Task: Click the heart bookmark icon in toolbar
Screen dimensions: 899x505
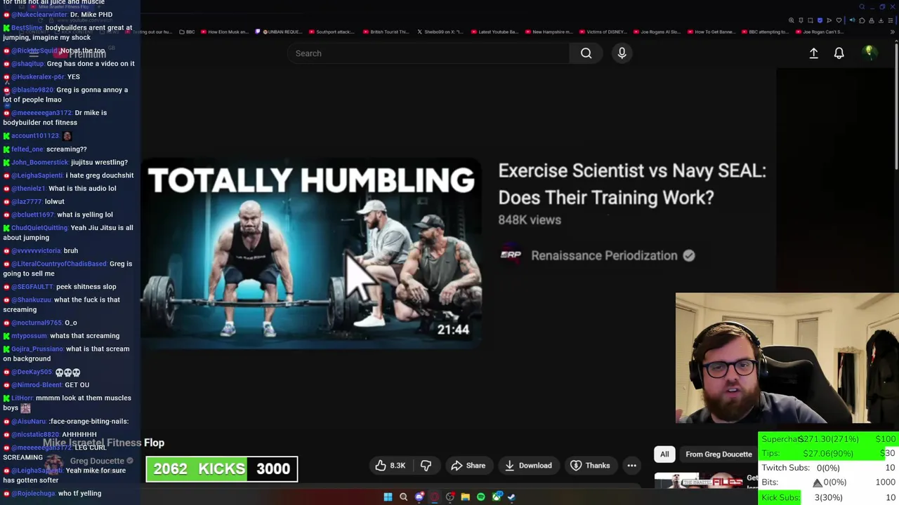Action: (839, 20)
